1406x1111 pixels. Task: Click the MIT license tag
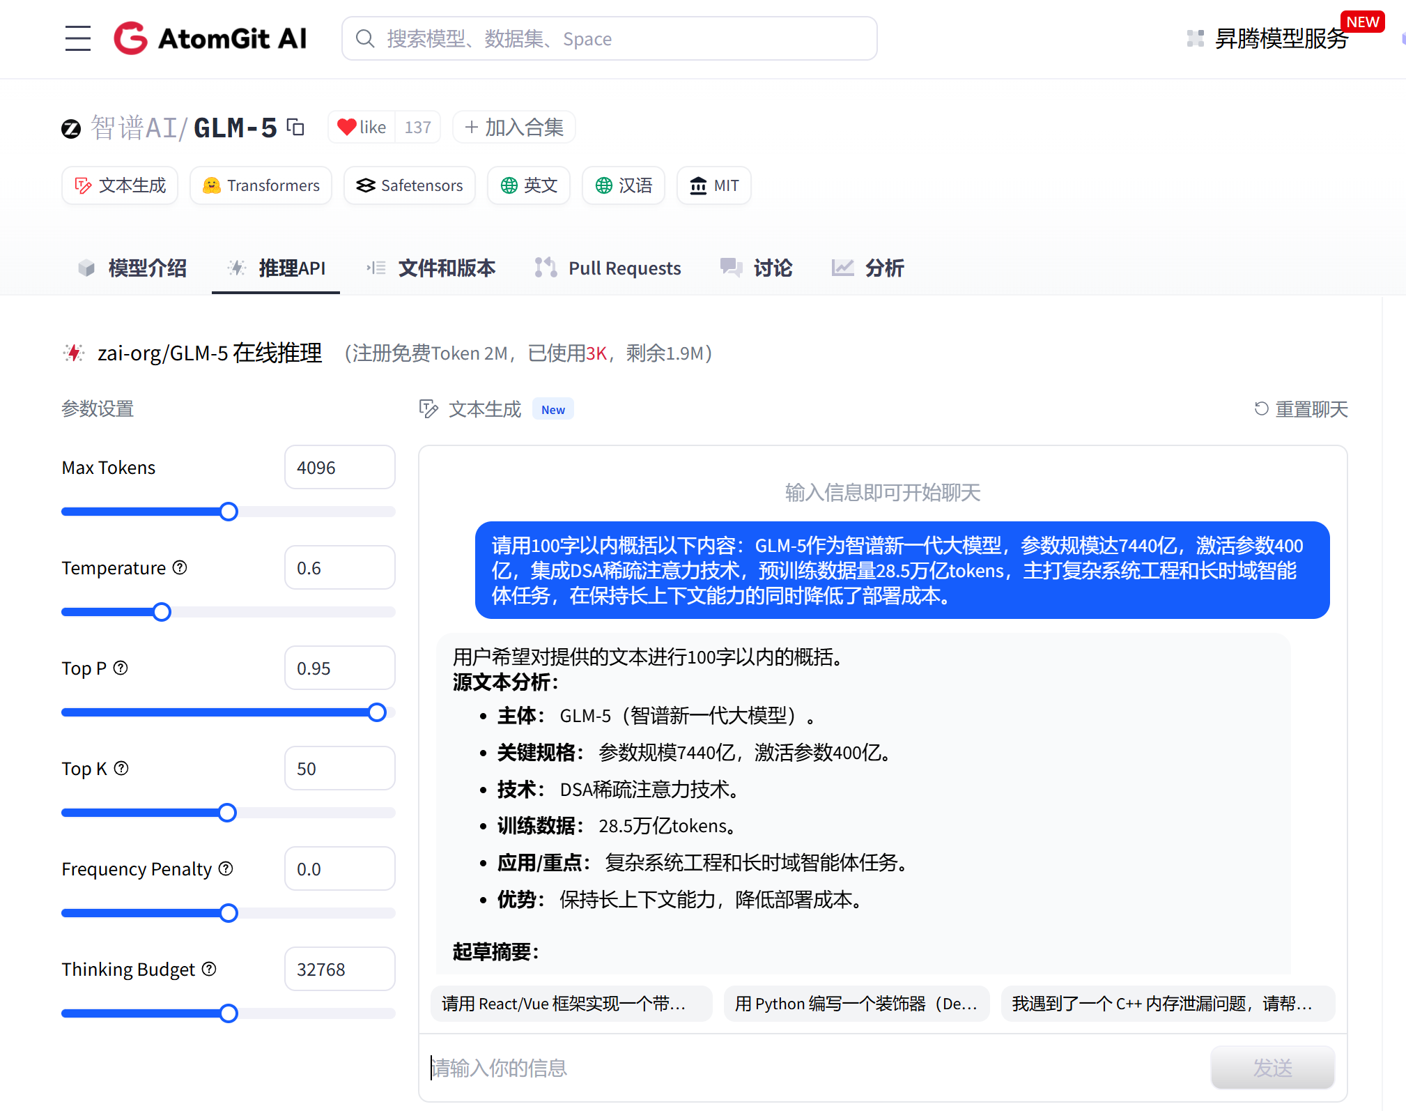click(x=714, y=185)
